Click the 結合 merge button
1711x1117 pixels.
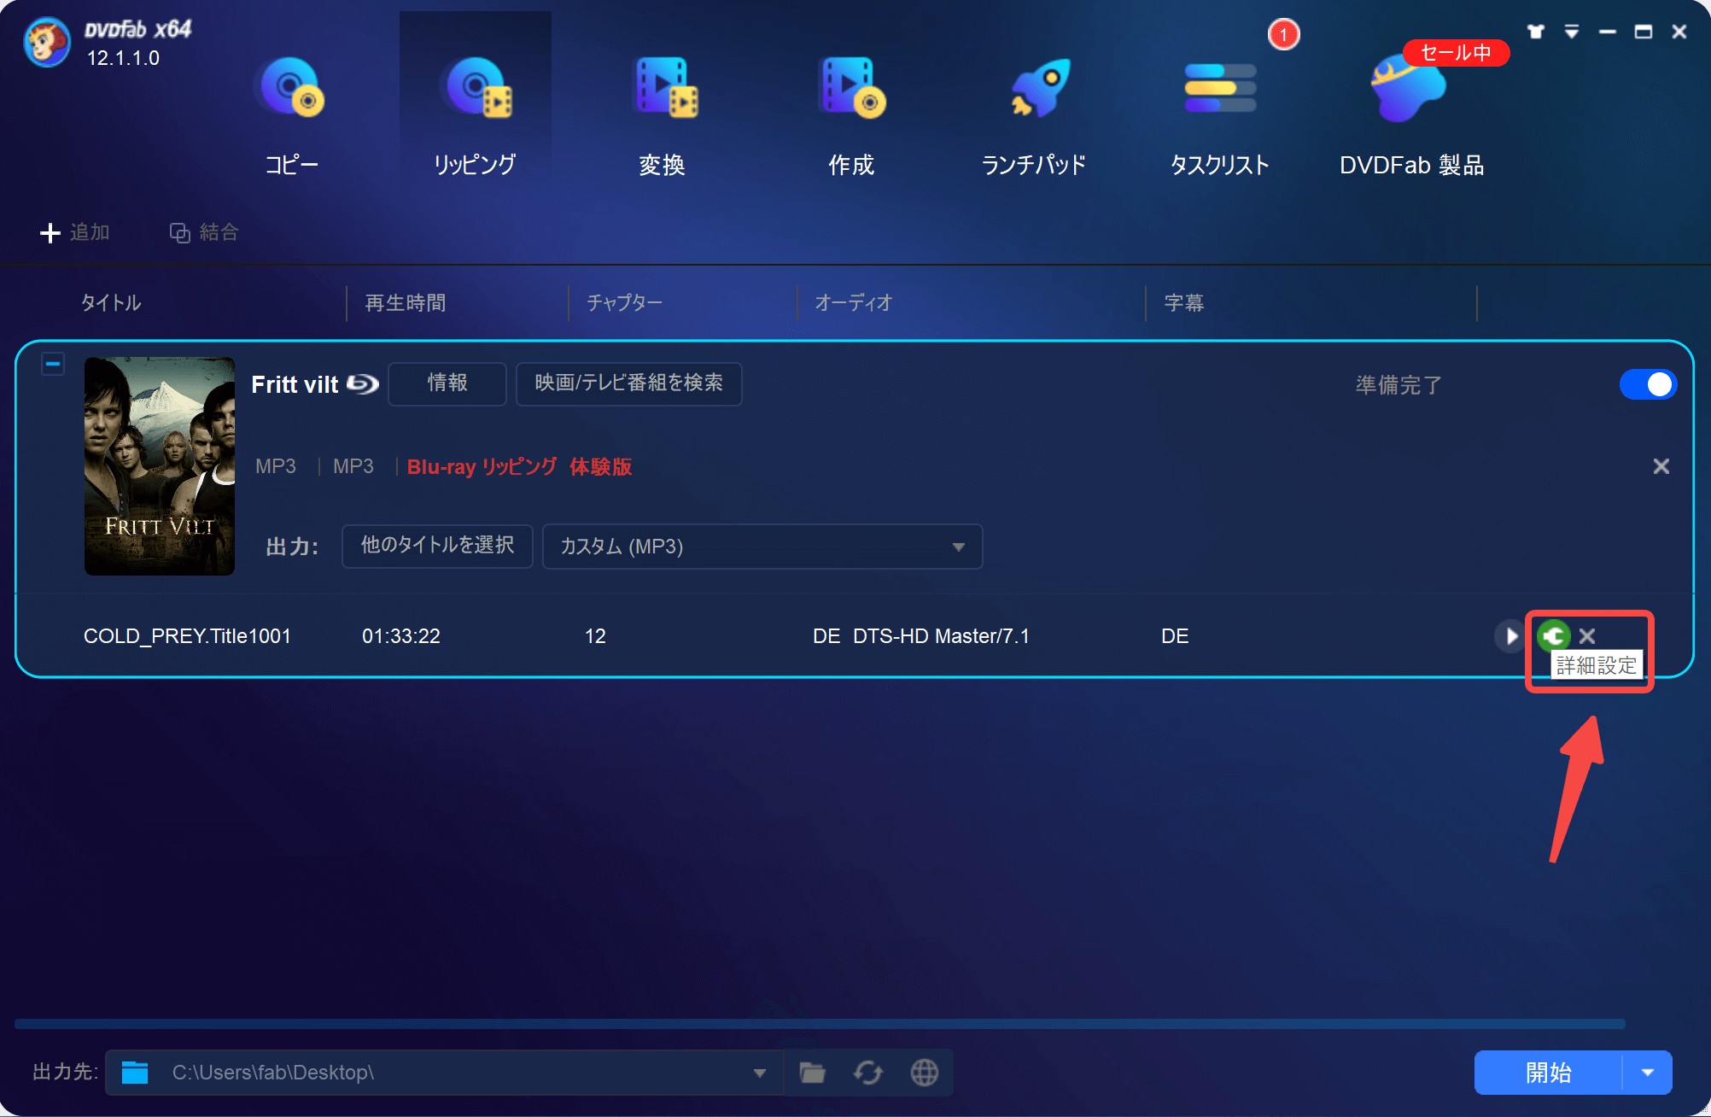point(204,232)
